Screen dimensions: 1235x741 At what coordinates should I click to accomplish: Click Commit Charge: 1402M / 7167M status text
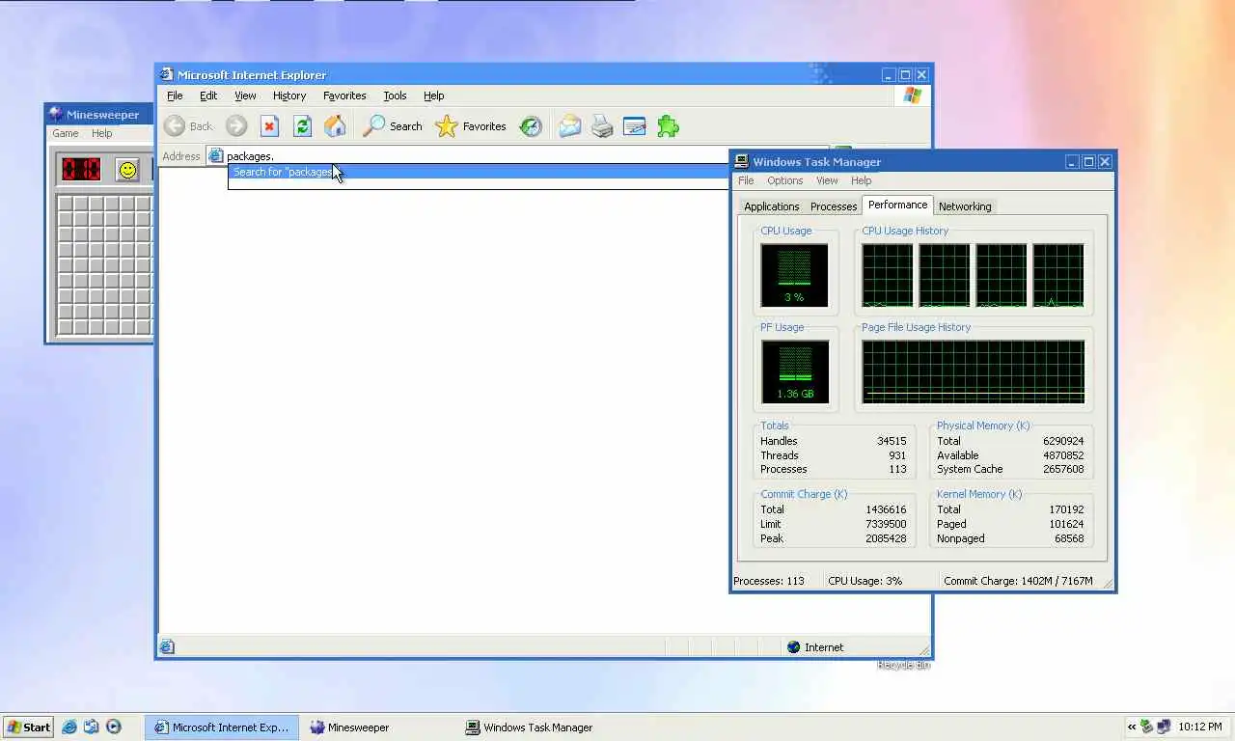coord(1018,581)
